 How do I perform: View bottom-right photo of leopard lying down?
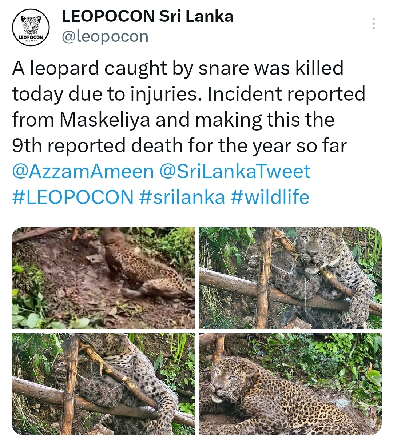point(290,384)
